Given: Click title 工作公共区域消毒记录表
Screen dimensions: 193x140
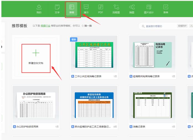Looking at the screenshot, I should [x=88, y=76].
